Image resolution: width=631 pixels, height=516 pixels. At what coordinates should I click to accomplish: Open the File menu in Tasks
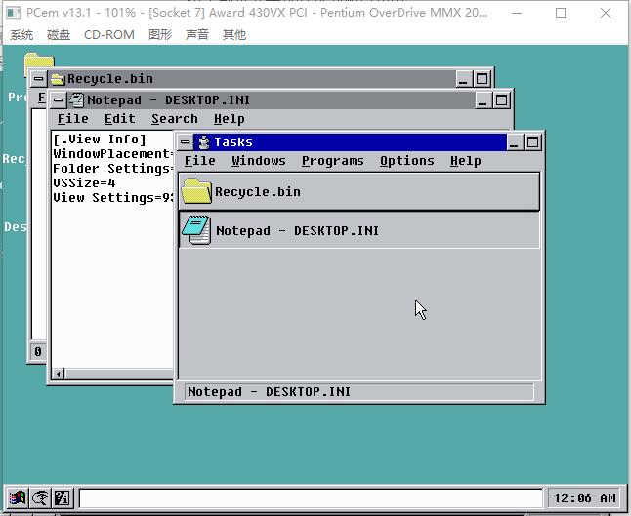[x=199, y=161]
